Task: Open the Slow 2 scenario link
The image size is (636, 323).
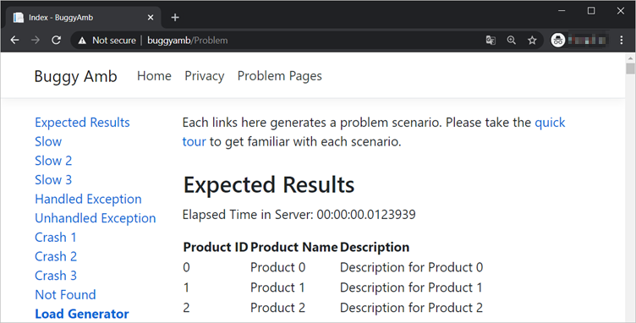Action: click(x=53, y=161)
